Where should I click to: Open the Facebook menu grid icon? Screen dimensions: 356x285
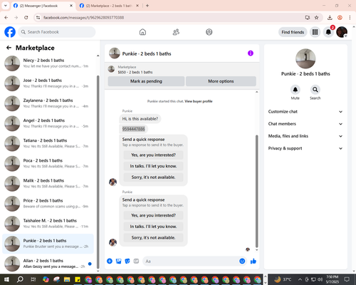pos(315,32)
